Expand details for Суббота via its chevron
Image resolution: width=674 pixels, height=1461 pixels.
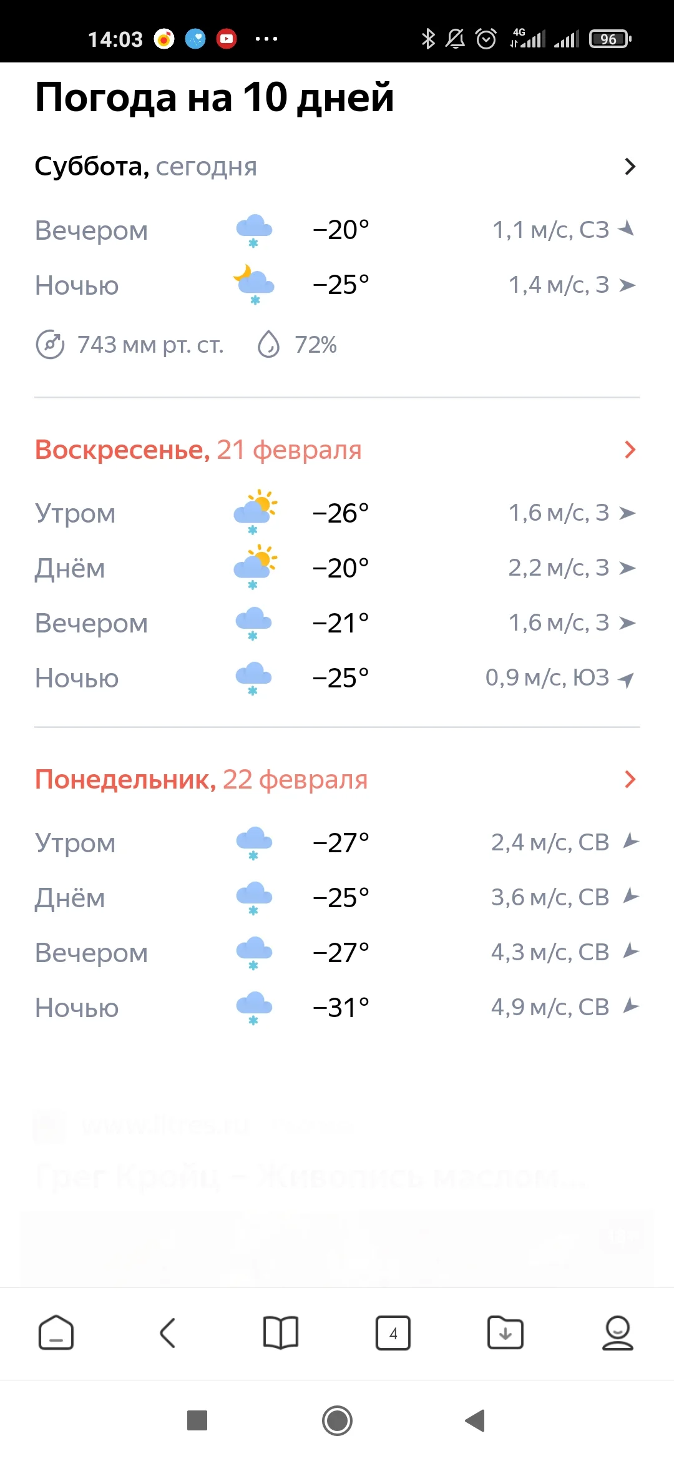tap(630, 167)
